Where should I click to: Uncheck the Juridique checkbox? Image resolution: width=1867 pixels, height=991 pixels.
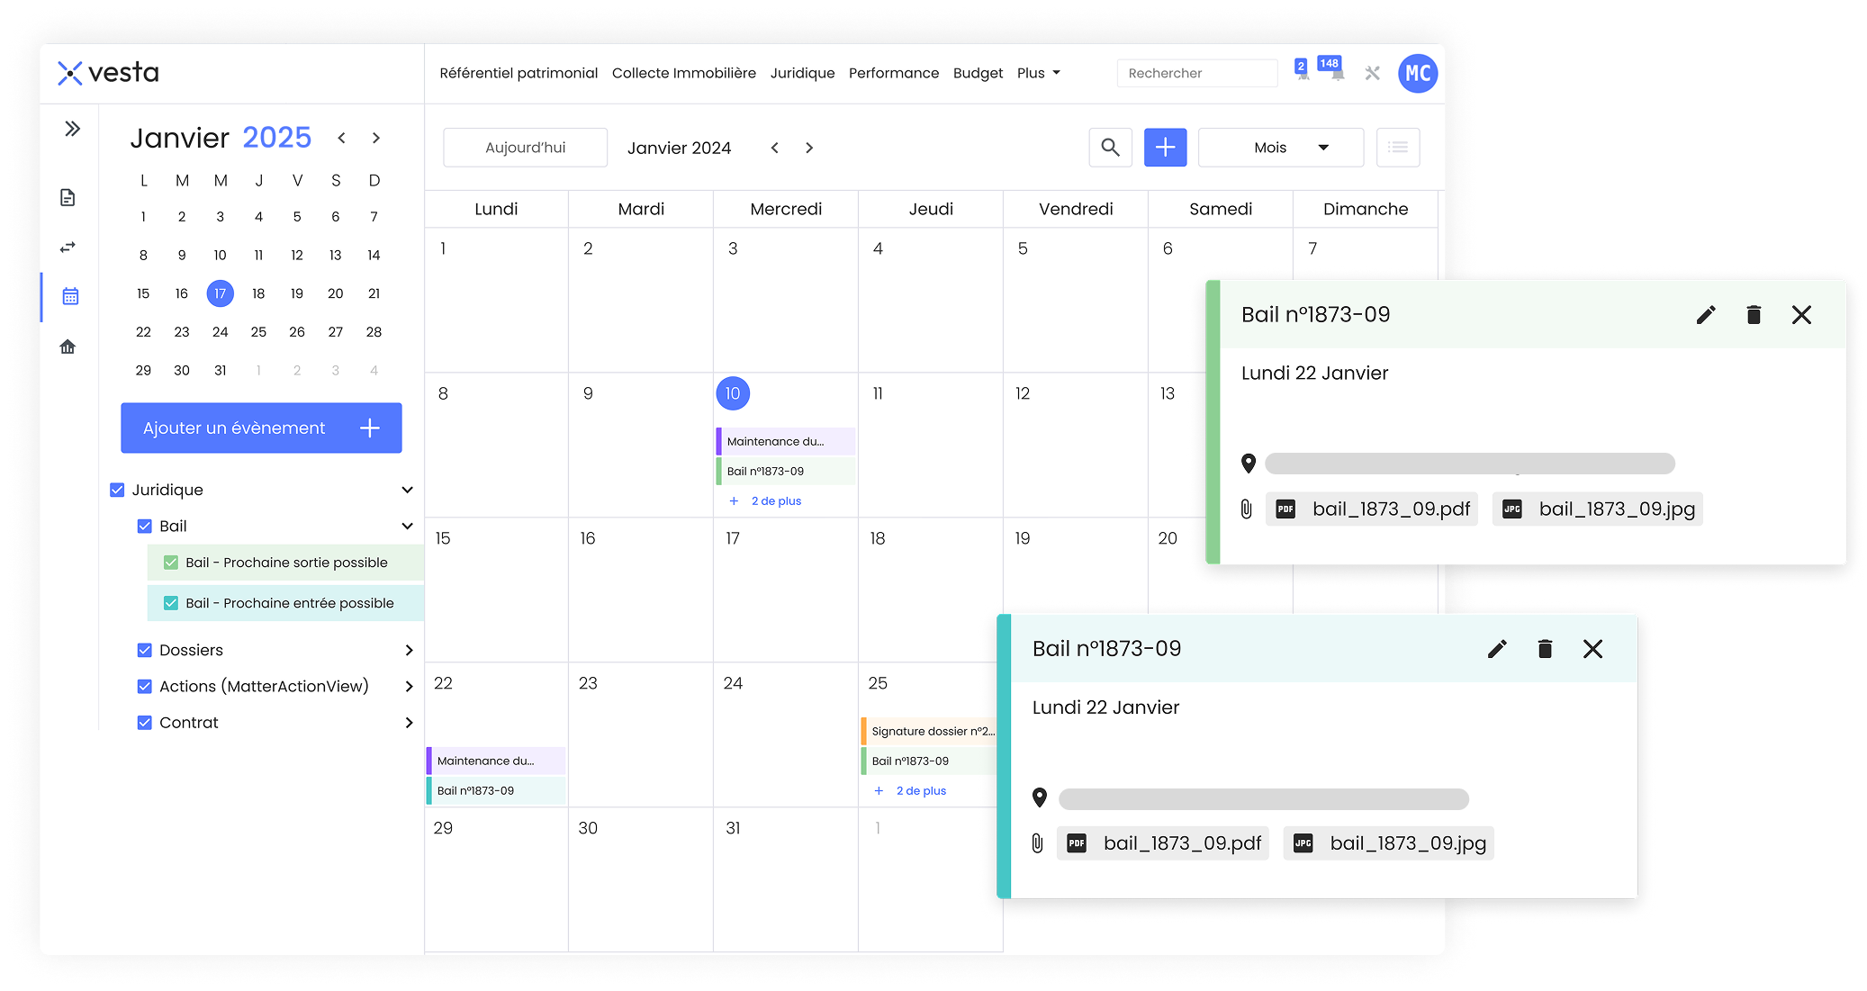pos(117,490)
